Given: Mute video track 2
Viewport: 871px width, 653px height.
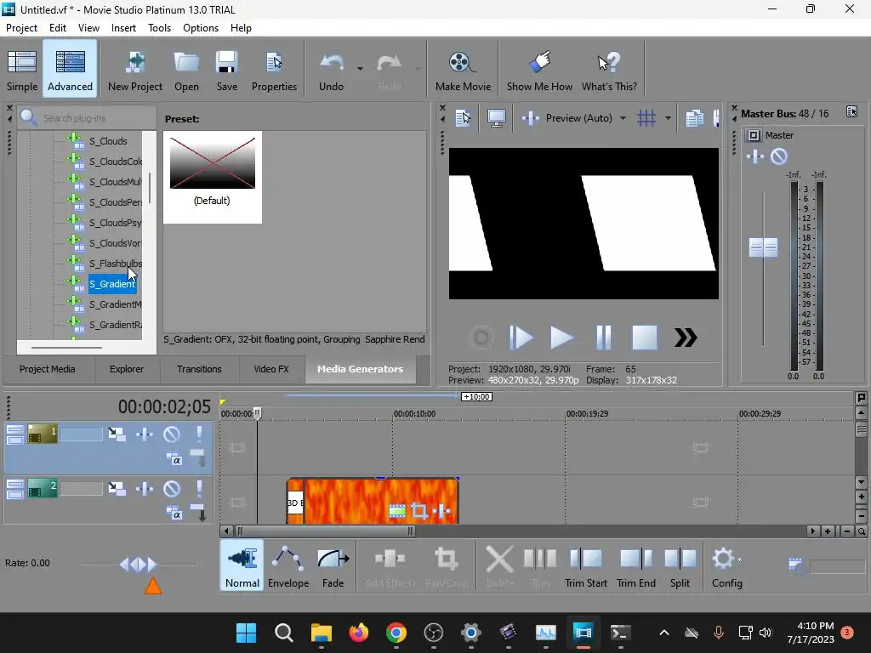Looking at the screenshot, I should 172,489.
